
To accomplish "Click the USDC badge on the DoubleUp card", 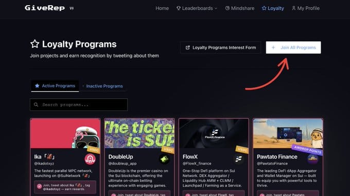I will [168, 150].
